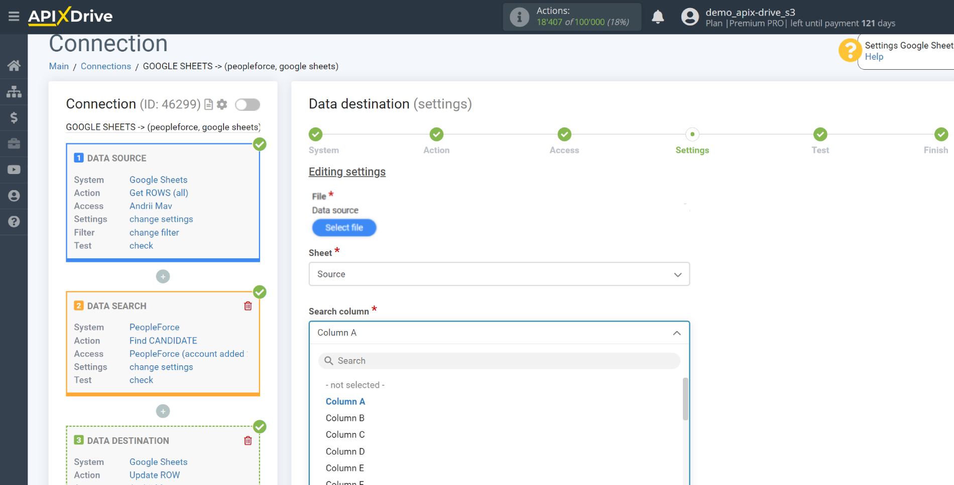Image resolution: width=954 pixels, height=485 pixels.
Task: Open the Connections breadcrumb link
Action: pos(106,66)
